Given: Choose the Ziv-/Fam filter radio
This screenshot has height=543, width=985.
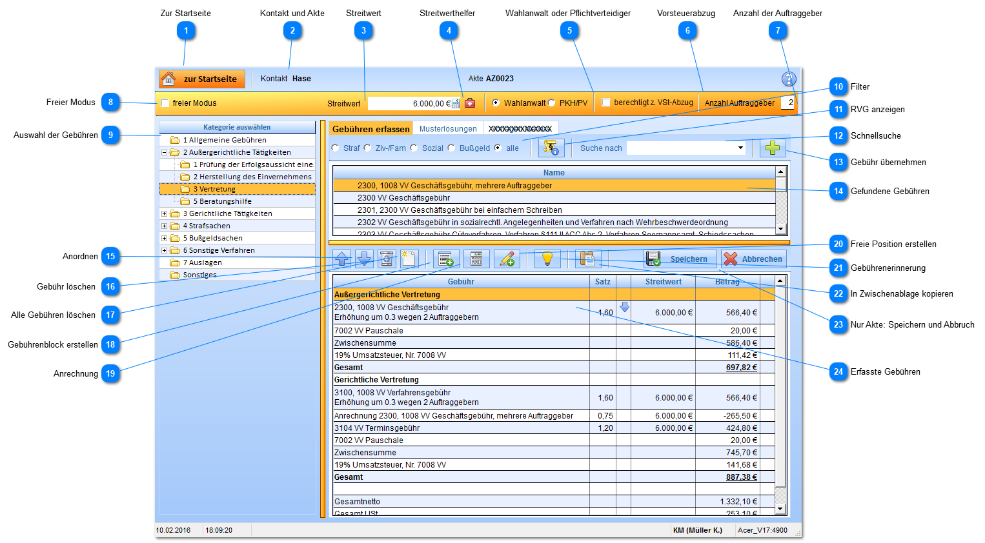Looking at the screenshot, I should [x=367, y=148].
